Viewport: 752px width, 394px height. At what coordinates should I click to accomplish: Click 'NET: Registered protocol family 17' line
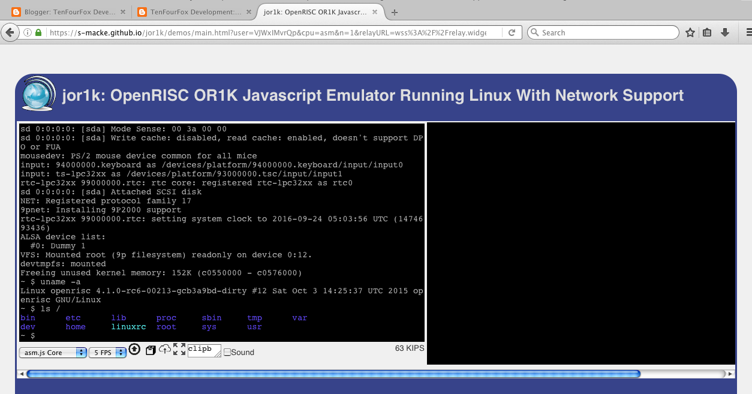pos(106,201)
